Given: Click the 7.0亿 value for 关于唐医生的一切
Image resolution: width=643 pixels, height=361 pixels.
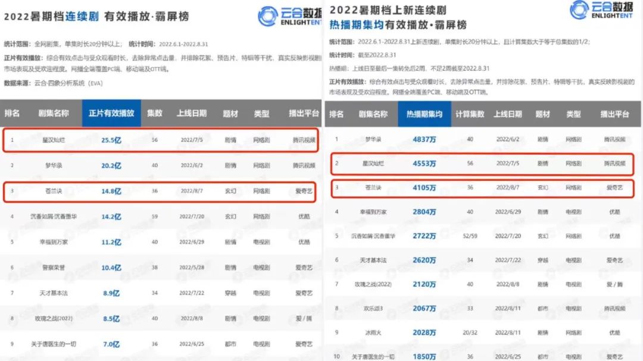Looking at the screenshot, I should tap(111, 344).
